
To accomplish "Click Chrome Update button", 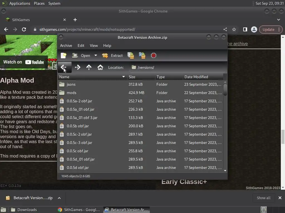I will 269,29.
